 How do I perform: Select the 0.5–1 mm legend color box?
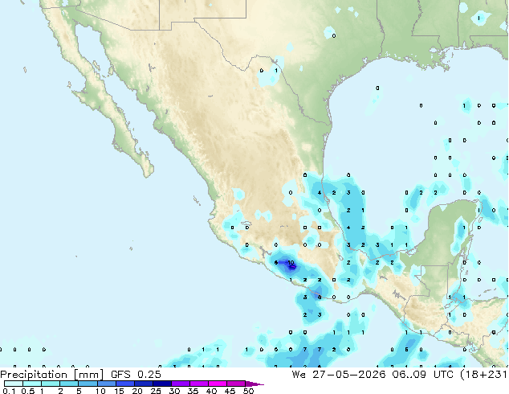click(32, 384)
